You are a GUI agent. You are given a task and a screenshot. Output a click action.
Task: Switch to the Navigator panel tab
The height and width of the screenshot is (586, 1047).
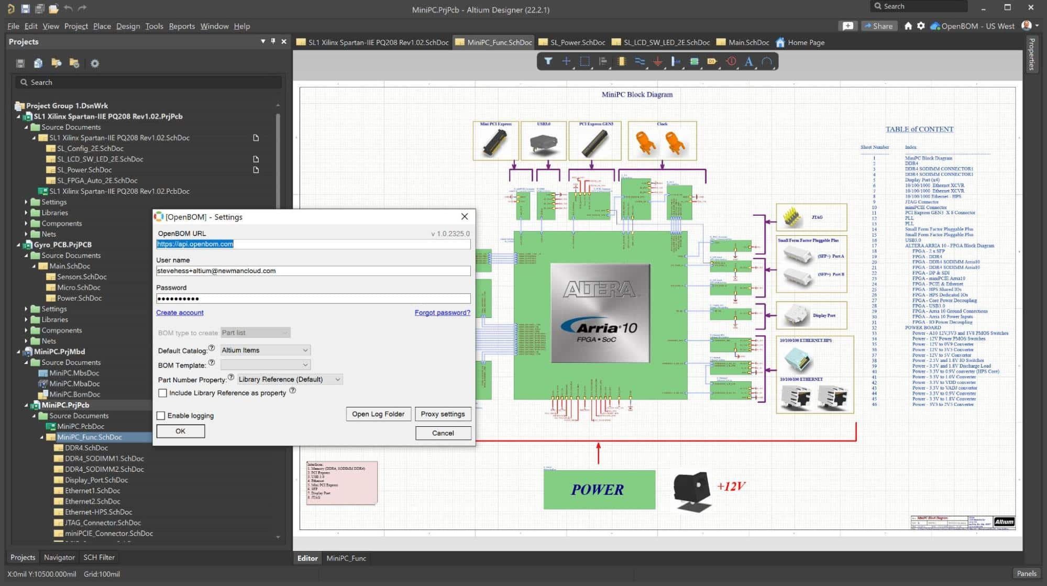[59, 557]
